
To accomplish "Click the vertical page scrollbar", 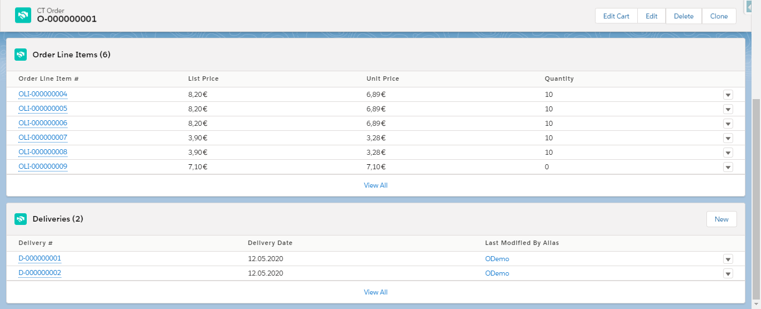I will click(756, 200).
